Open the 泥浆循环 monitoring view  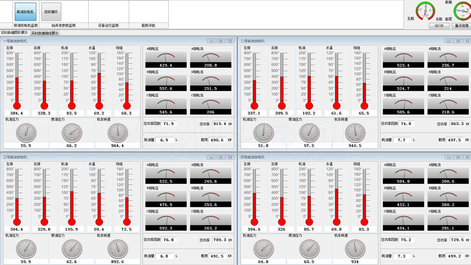point(51,12)
